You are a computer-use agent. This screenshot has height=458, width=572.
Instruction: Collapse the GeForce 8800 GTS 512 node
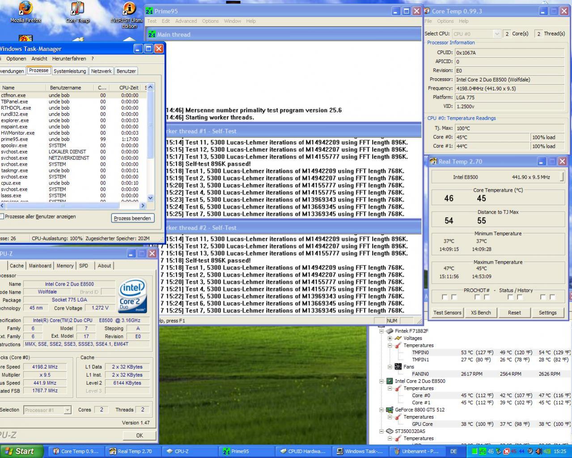pos(381,410)
